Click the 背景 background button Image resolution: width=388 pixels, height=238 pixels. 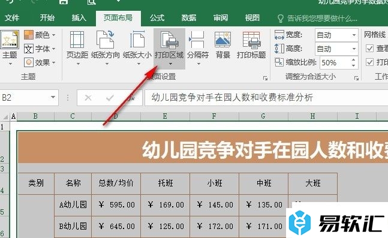(x=222, y=46)
